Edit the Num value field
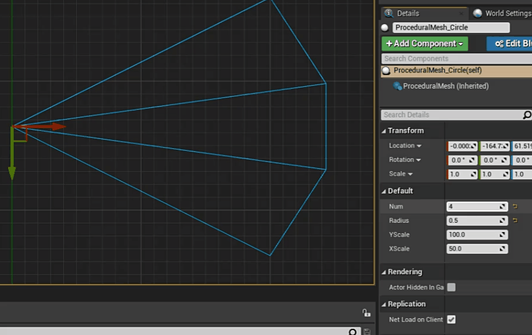The height and width of the screenshot is (335, 532). pyautogui.click(x=477, y=207)
